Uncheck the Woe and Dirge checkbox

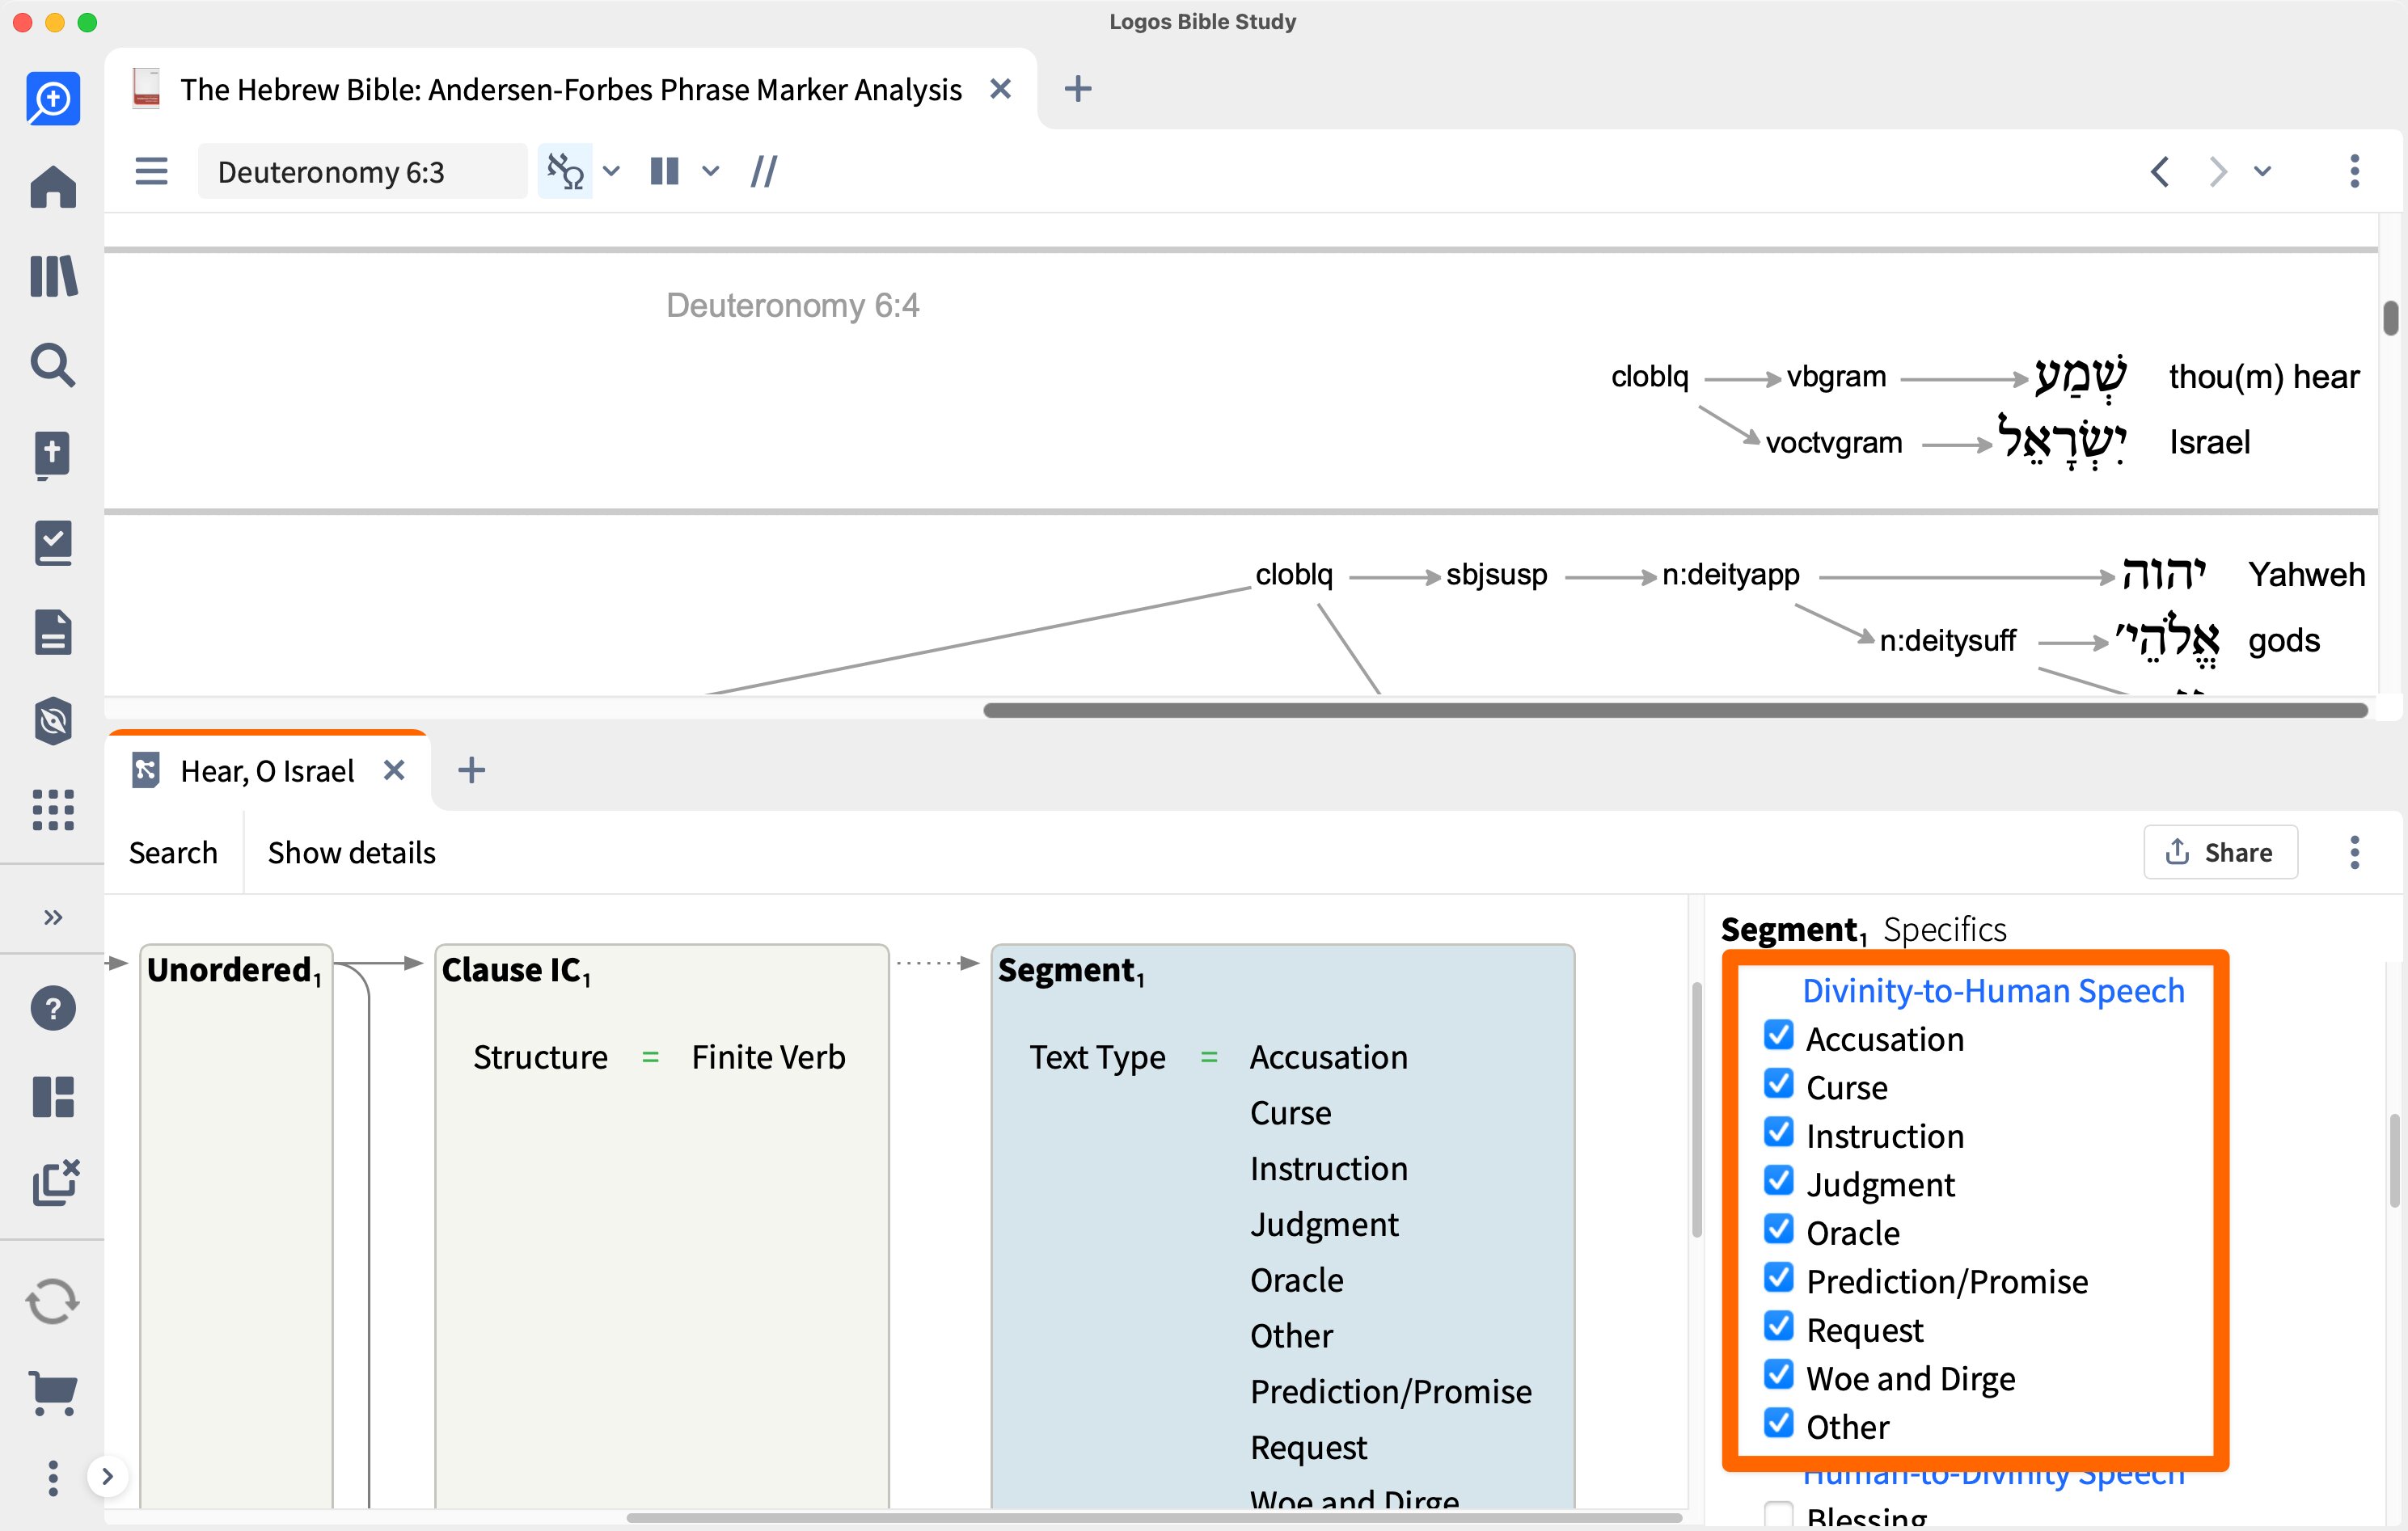(1778, 1374)
